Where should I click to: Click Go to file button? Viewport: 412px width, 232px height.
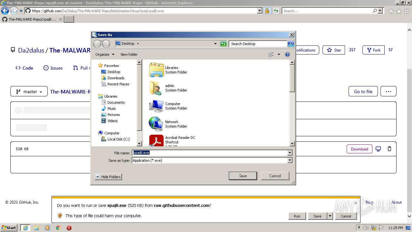click(x=363, y=92)
